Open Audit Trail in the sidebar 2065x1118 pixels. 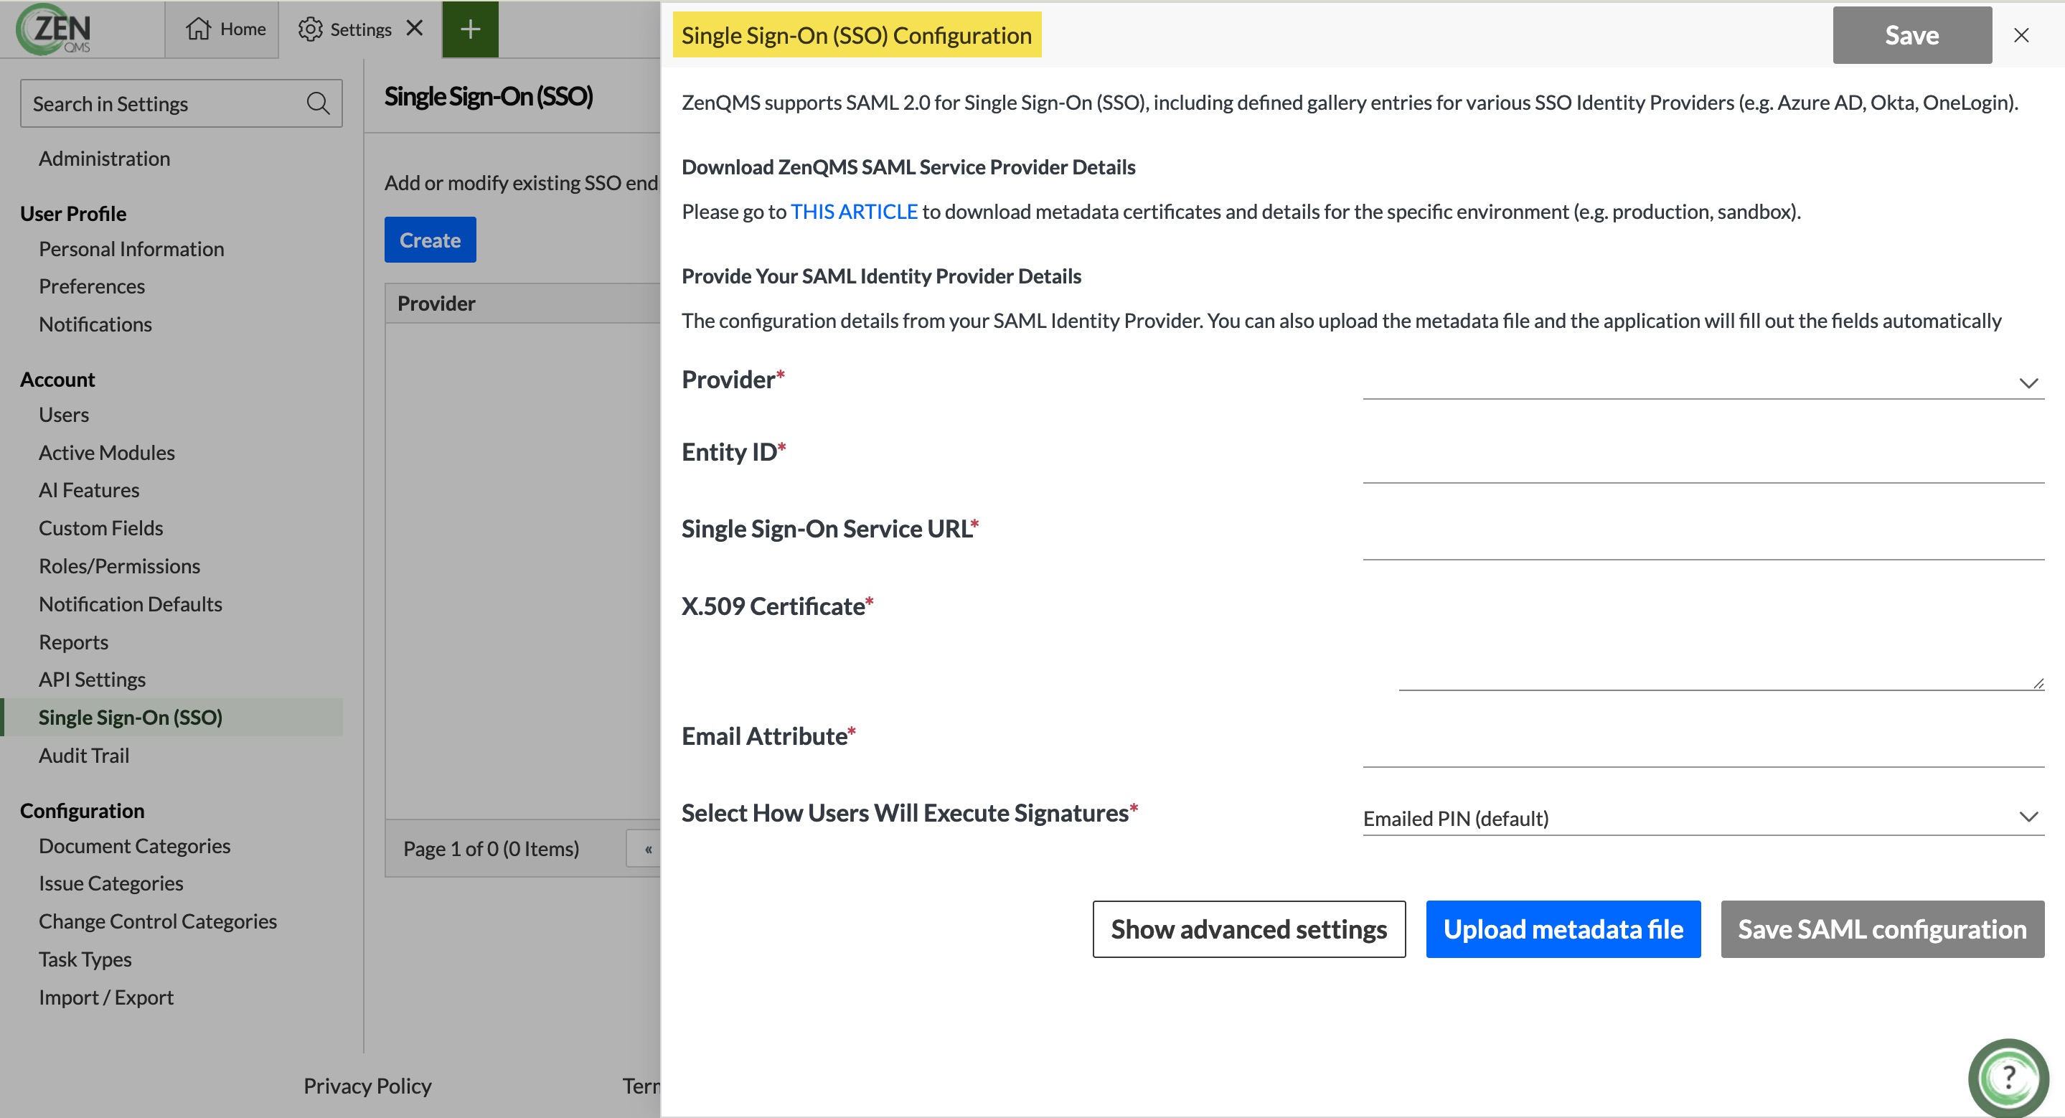[84, 755]
